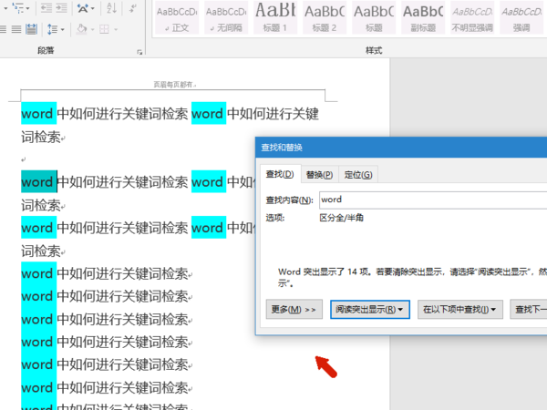Apply the 无间隔 style
Viewport: 547px width, 410px height.
pyautogui.click(x=226, y=18)
